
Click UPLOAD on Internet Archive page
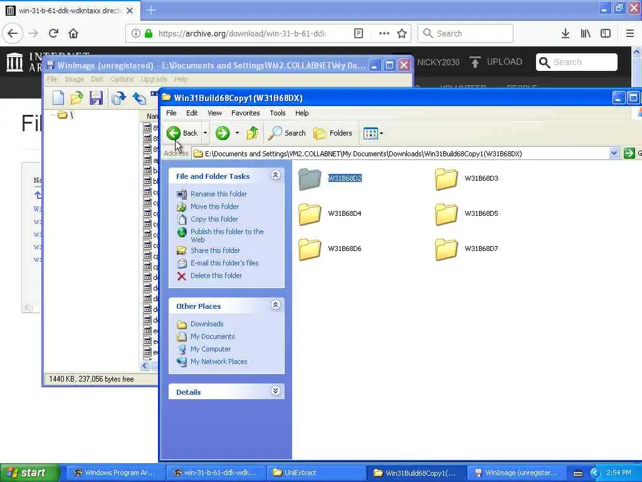496,62
